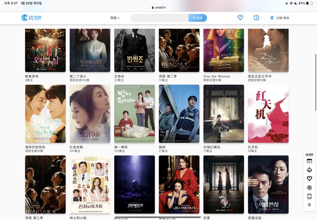Click the UVOD logo in floating sidebar
The width and height of the screenshot is (317, 220).
(309, 155)
